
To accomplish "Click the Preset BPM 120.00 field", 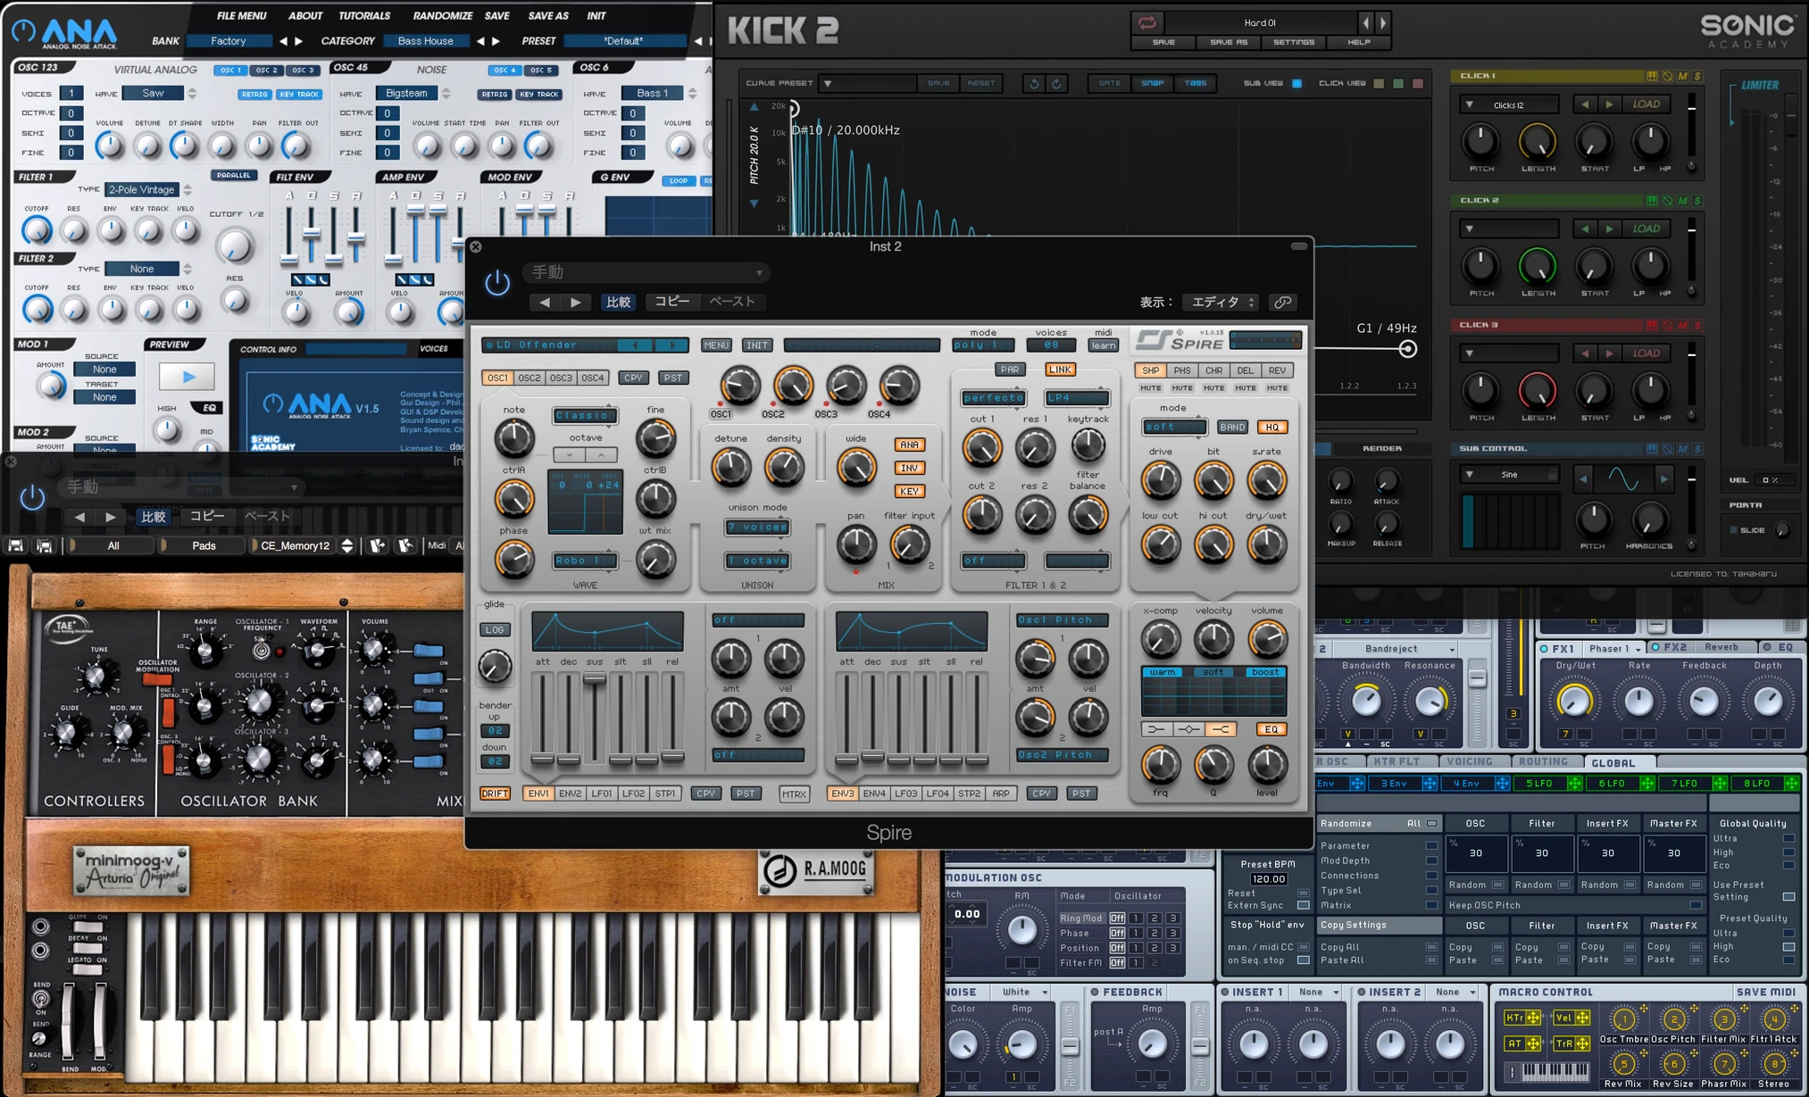I will point(1267,878).
